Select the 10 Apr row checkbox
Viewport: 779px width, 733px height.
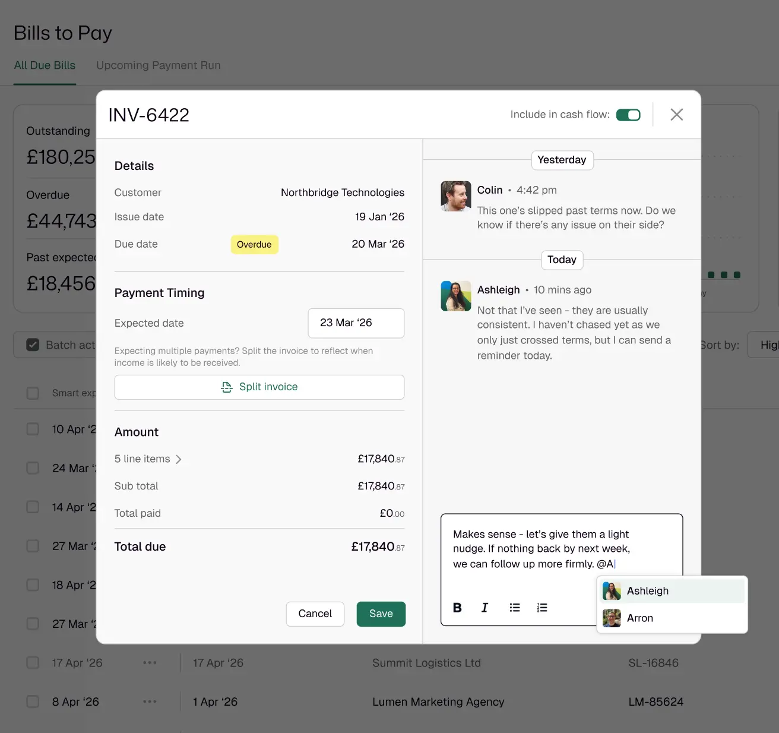click(33, 429)
